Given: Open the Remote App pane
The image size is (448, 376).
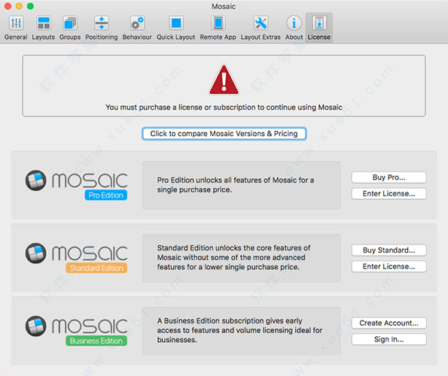Looking at the screenshot, I should tap(218, 28).
